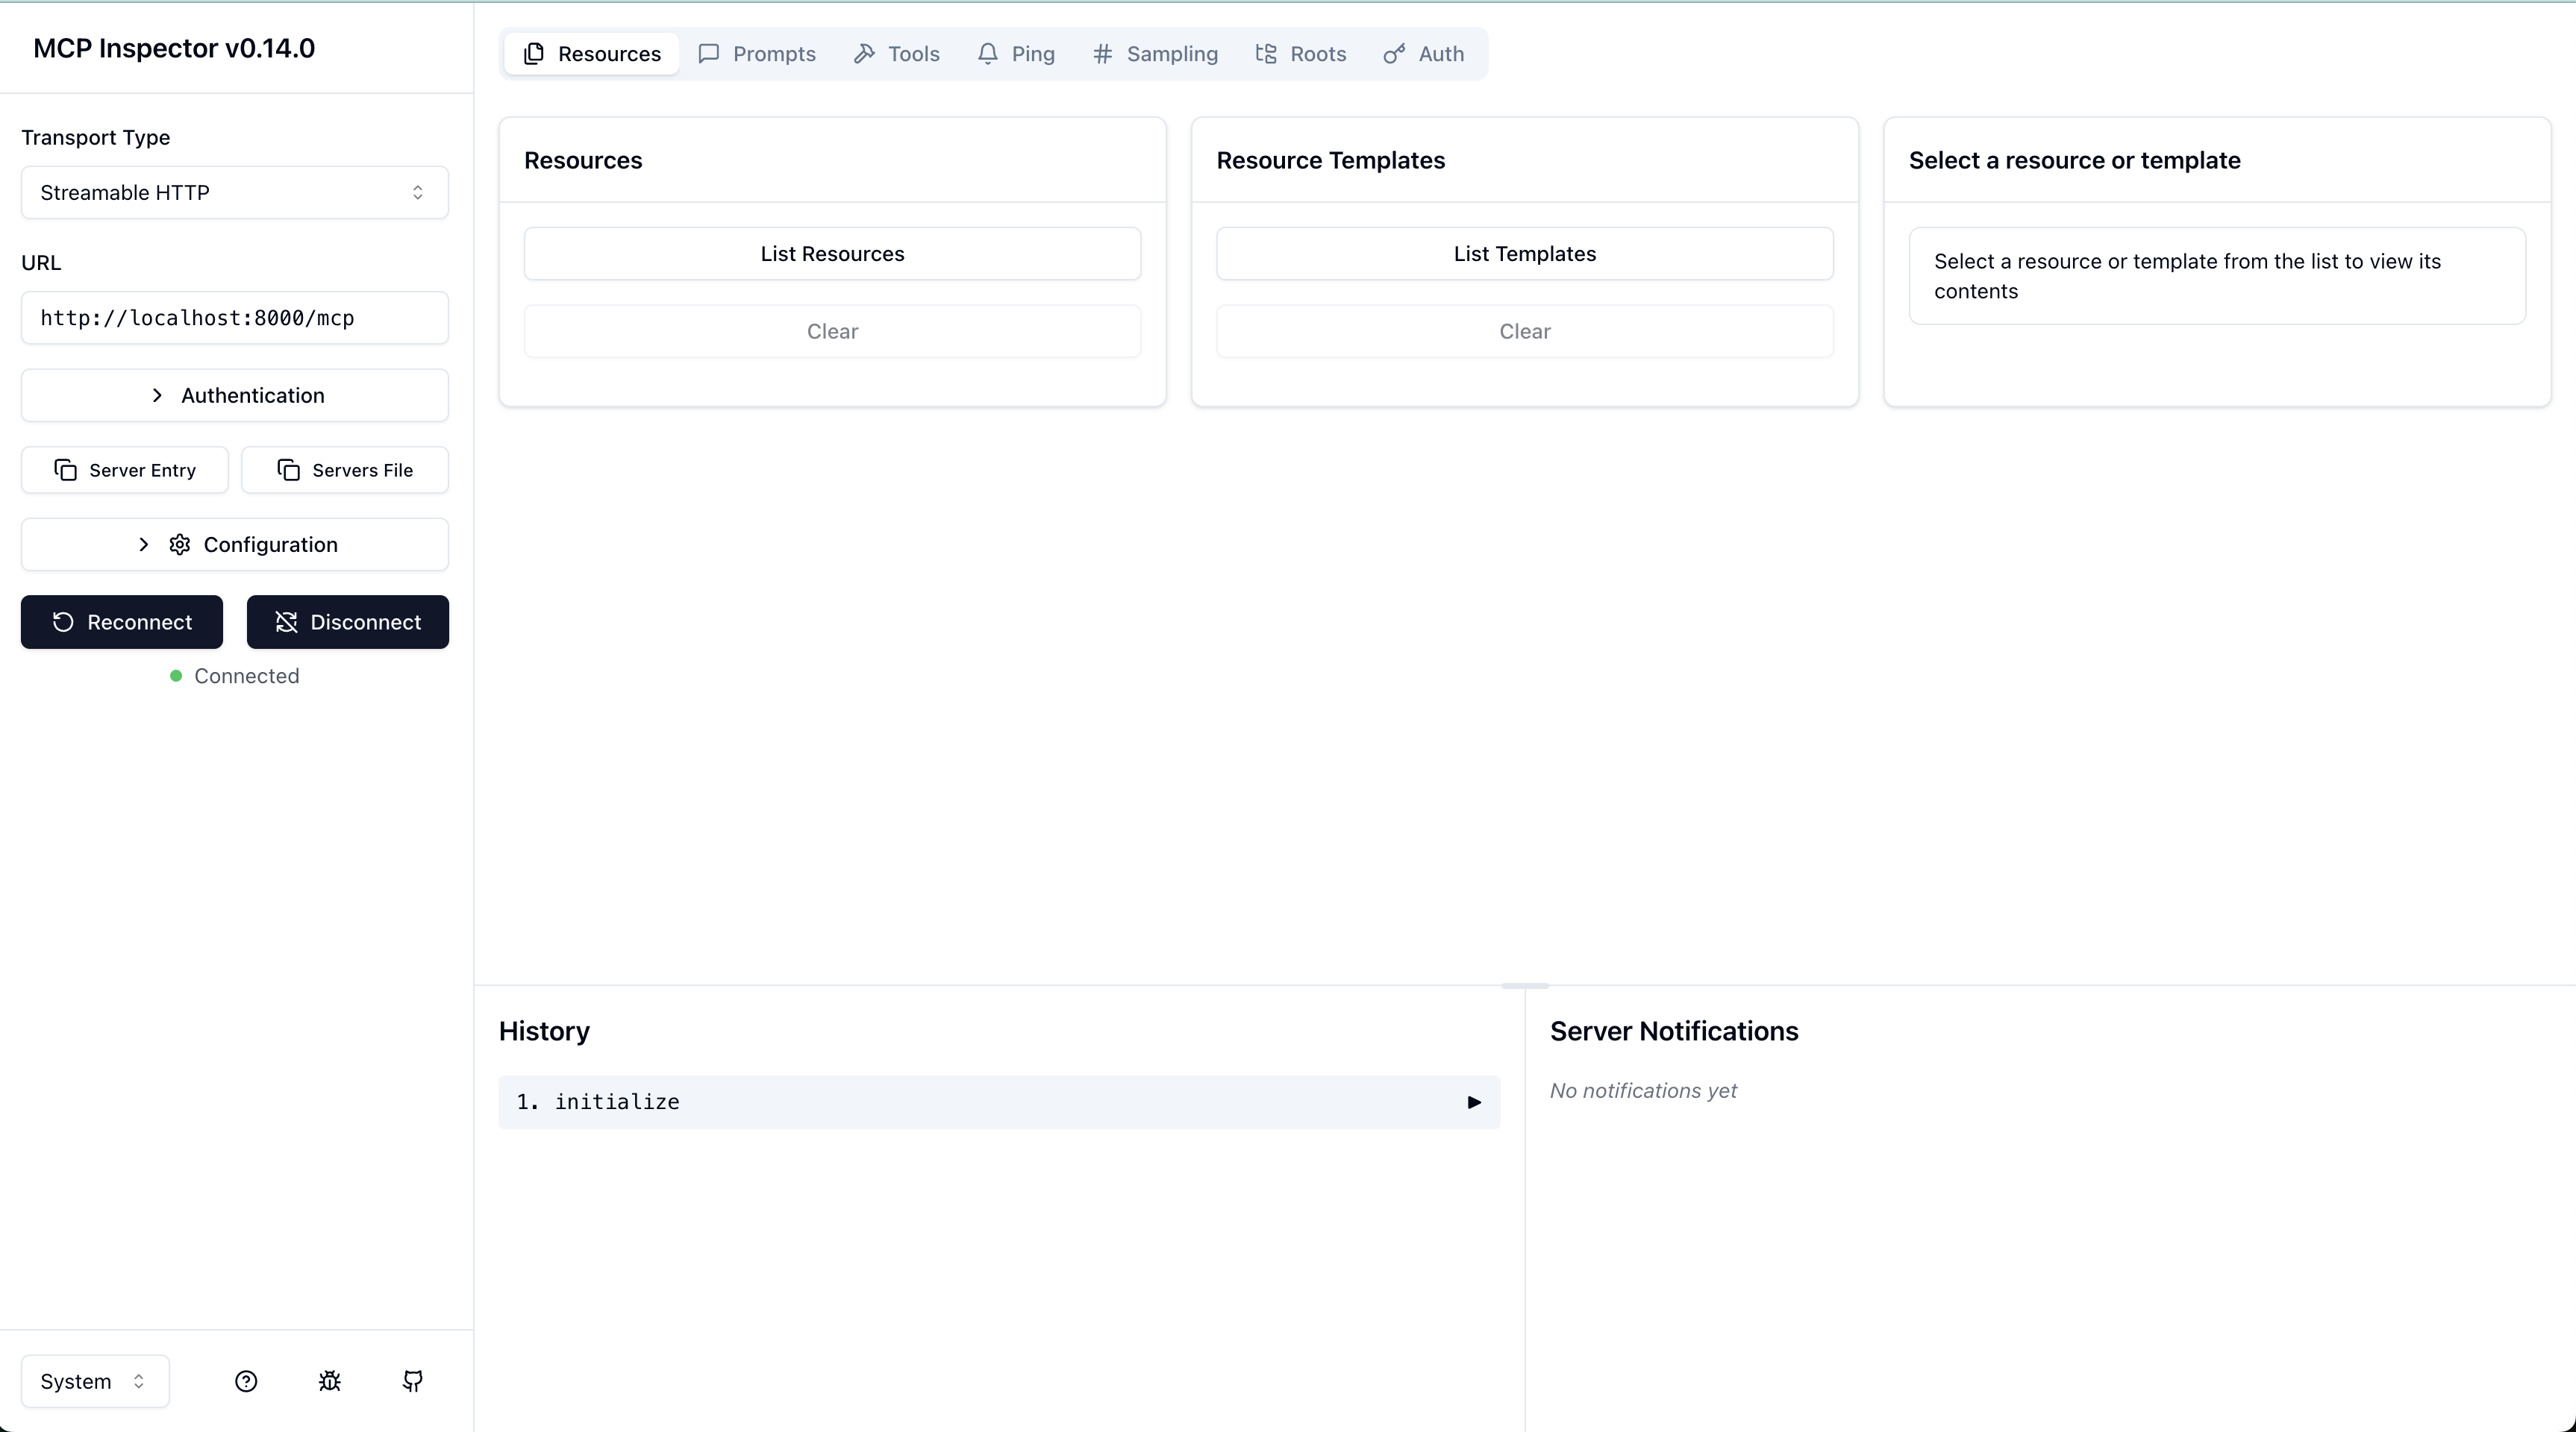Image resolution: width=2576 pixels, height=1432 pixels.
Task: Click List Templates button
Action: pyautogui.click(x=1525, y=254)
